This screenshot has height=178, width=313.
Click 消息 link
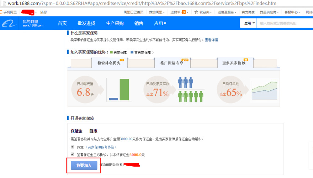43,12
